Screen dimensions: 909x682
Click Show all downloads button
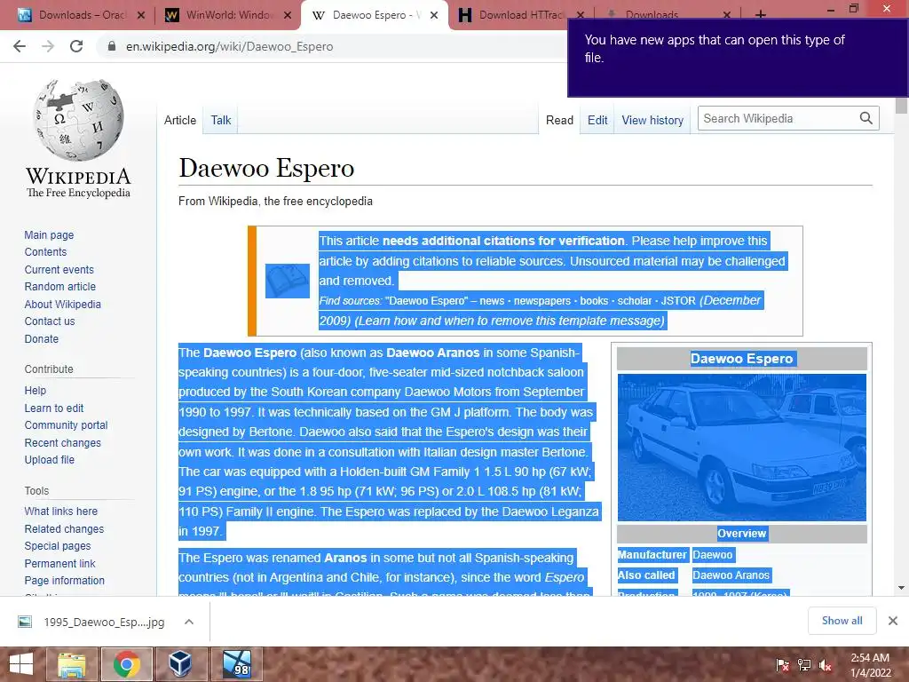coord(842,621)
